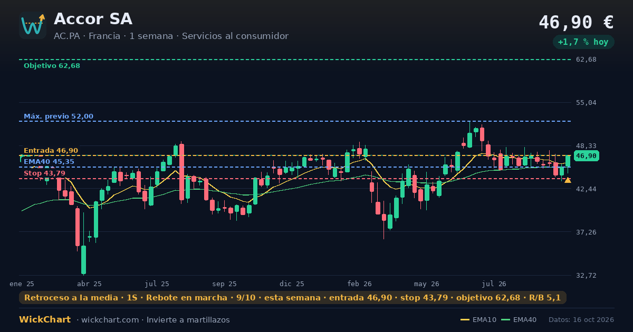Image resolution: width=633 pixels, height=332 pixels.
Task: Click the green EMA40 legend swatch in the footer
Action: coord(505,320)
